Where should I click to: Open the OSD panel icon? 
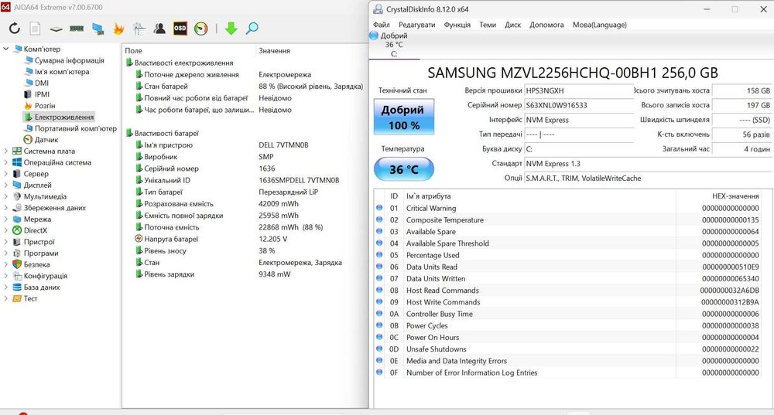pos(180,29)
